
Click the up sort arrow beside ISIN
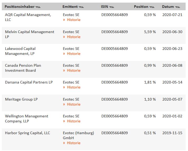click(x=113, y=7)
